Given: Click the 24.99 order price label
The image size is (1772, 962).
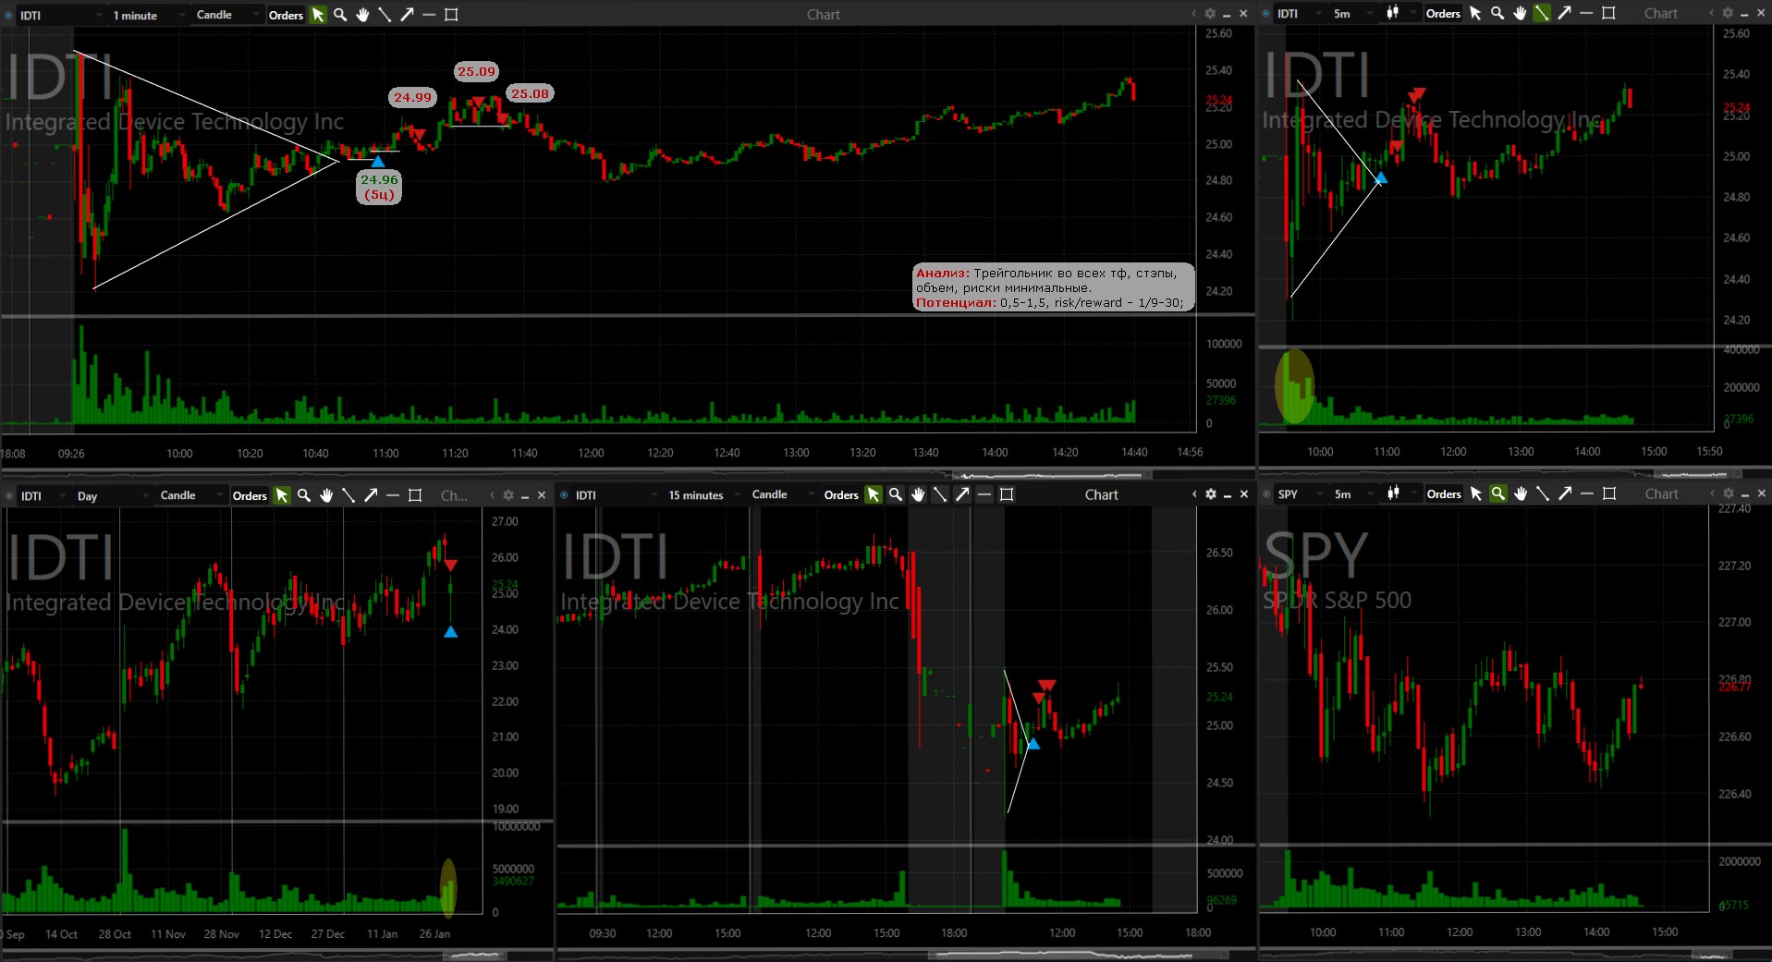Looking at the screenshot, I should coord(412,97).
